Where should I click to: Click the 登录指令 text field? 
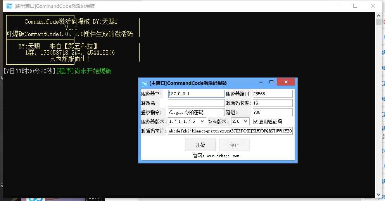(196, 112)
